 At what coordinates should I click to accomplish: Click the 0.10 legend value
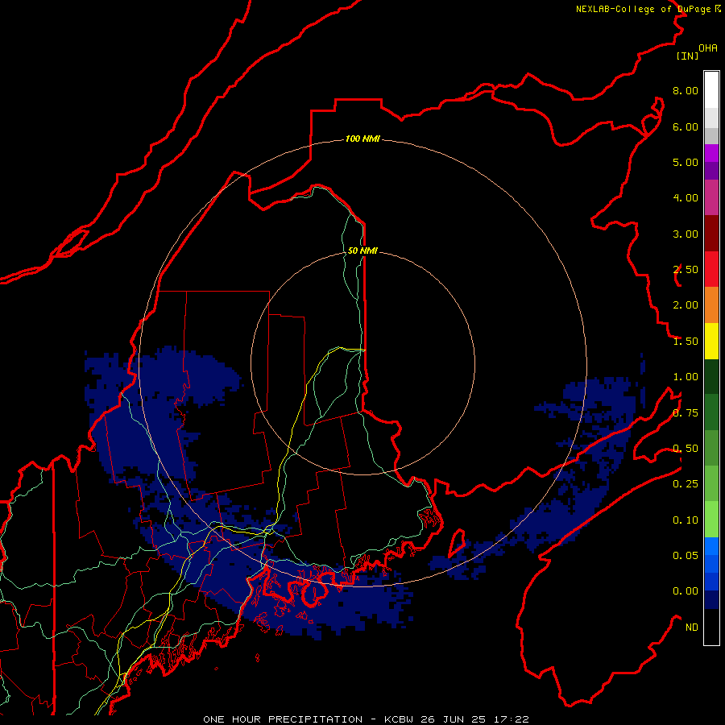(686, 520)
